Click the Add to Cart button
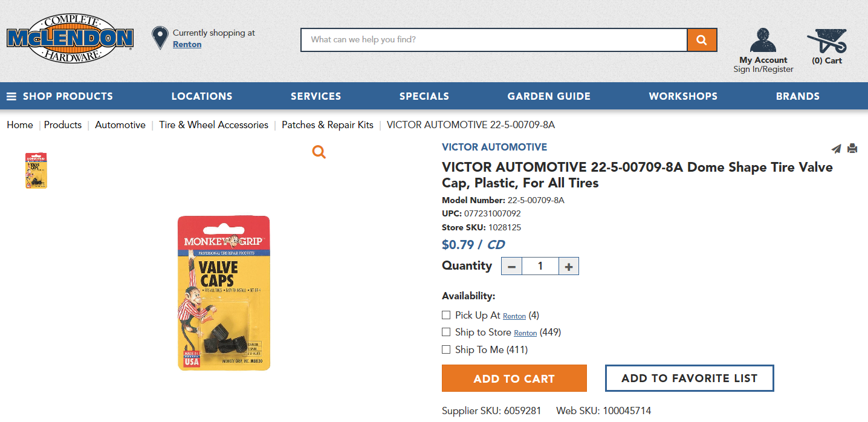This screenshot has width=868, height=422. point(514,378)
